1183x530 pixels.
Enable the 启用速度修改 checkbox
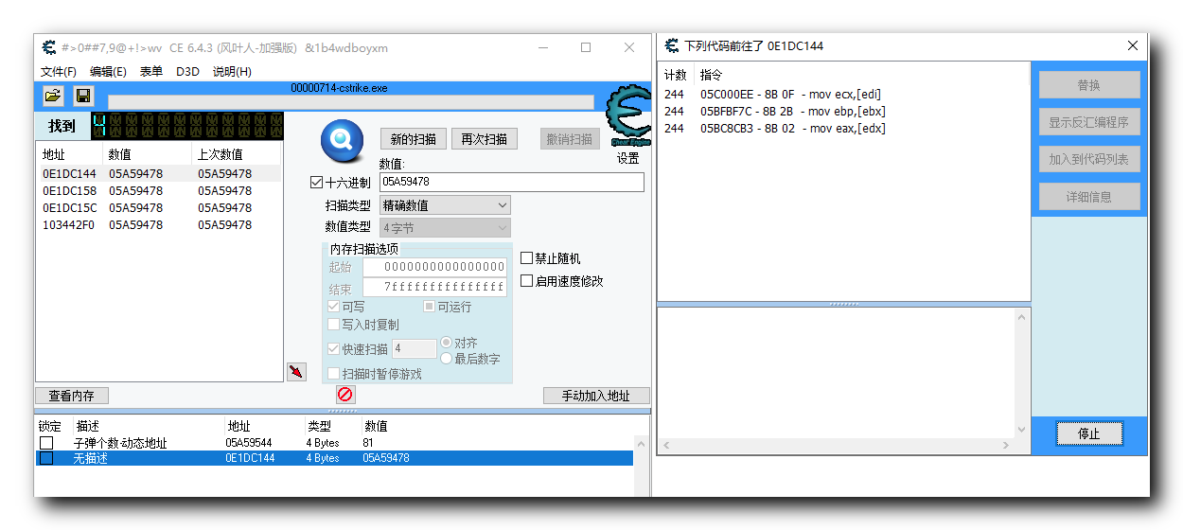pyautogui.click(x=527, y=281)
